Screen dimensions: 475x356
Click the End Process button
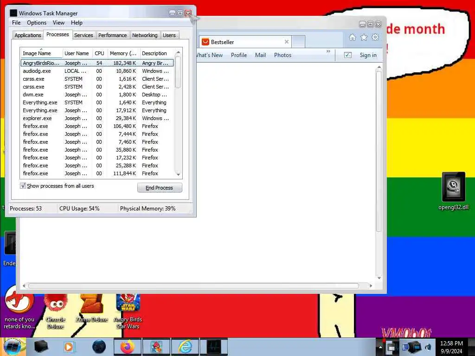pos(160,188)
